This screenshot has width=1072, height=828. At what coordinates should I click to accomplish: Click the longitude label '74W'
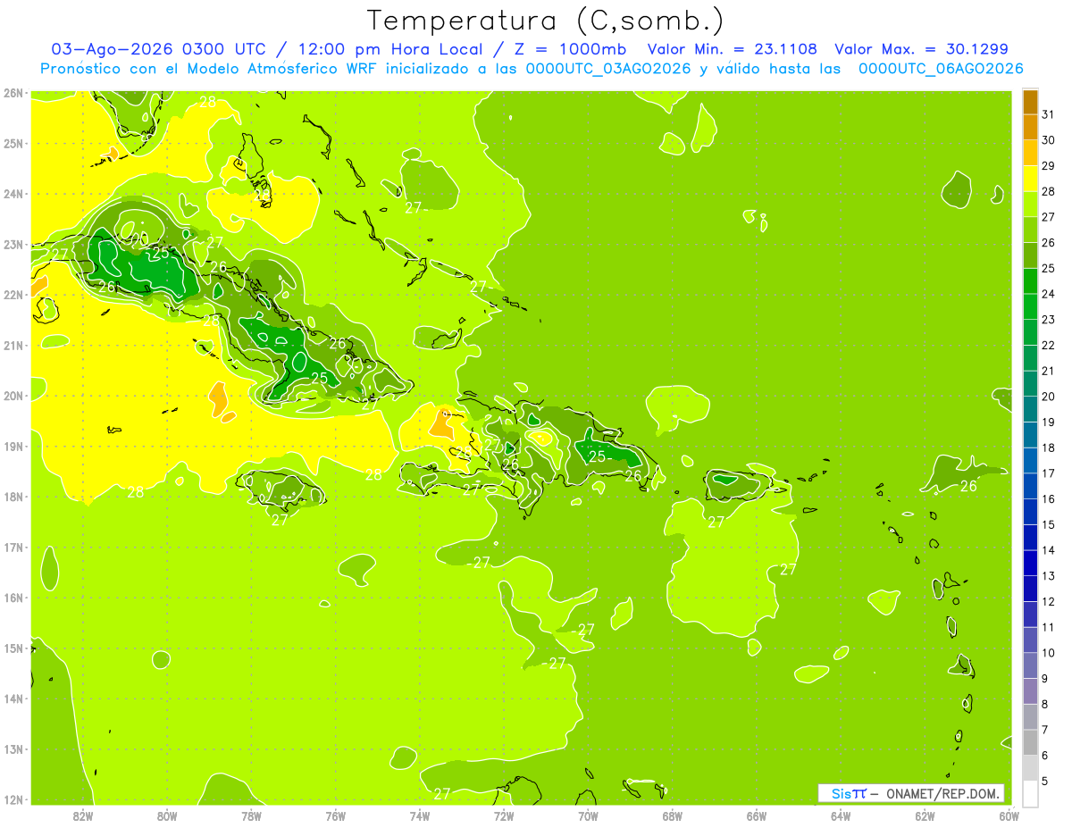(x=419, y=816)
